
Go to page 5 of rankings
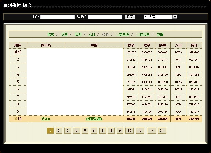click(85, 131)
